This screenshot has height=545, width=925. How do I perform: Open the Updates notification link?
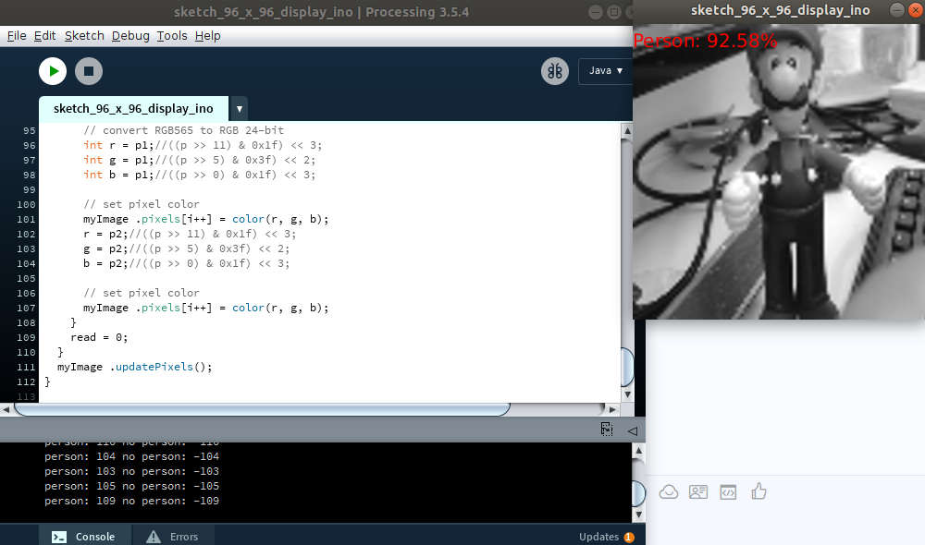pos(606,537)
